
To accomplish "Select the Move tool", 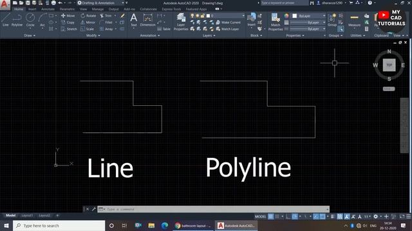I will pos(68,15).
